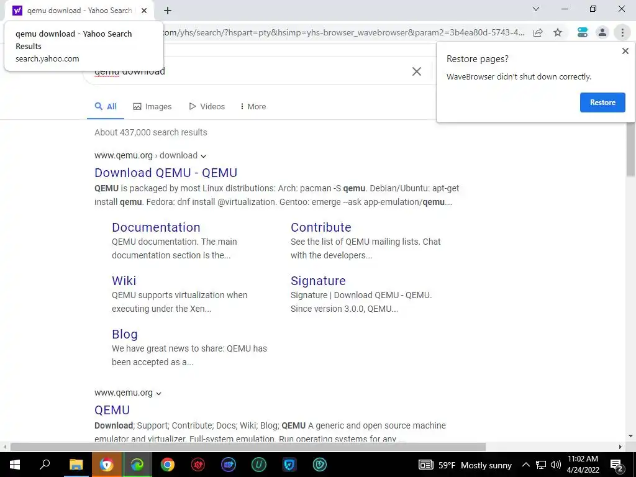
Task: Expand the www.qemu.org download result arrow
Action: click(204, 156)
